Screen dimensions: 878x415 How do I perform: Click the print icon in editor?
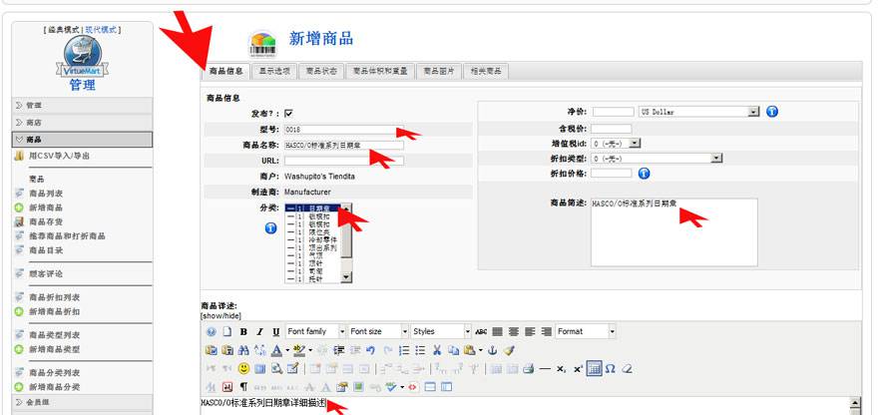tap(528, 368)
